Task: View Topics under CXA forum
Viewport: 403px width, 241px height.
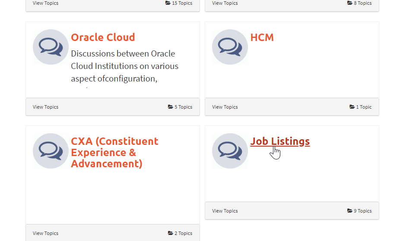Action: (x=45, y=233)
